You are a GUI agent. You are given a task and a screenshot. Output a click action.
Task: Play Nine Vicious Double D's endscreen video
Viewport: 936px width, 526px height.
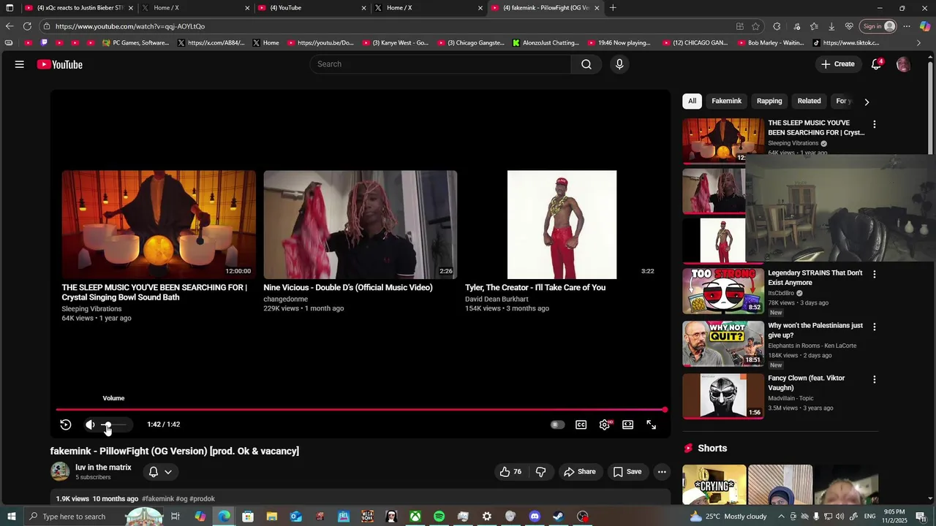[361, 224]
